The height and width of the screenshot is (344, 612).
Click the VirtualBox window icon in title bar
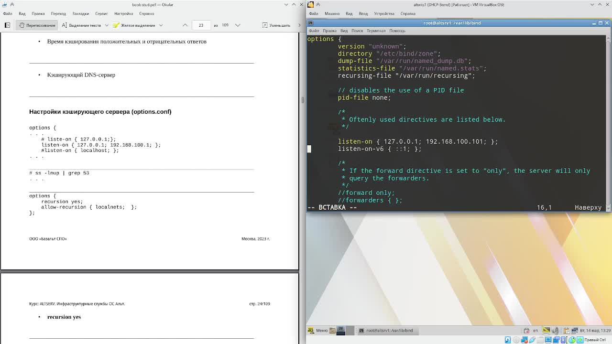coord(310,4)
